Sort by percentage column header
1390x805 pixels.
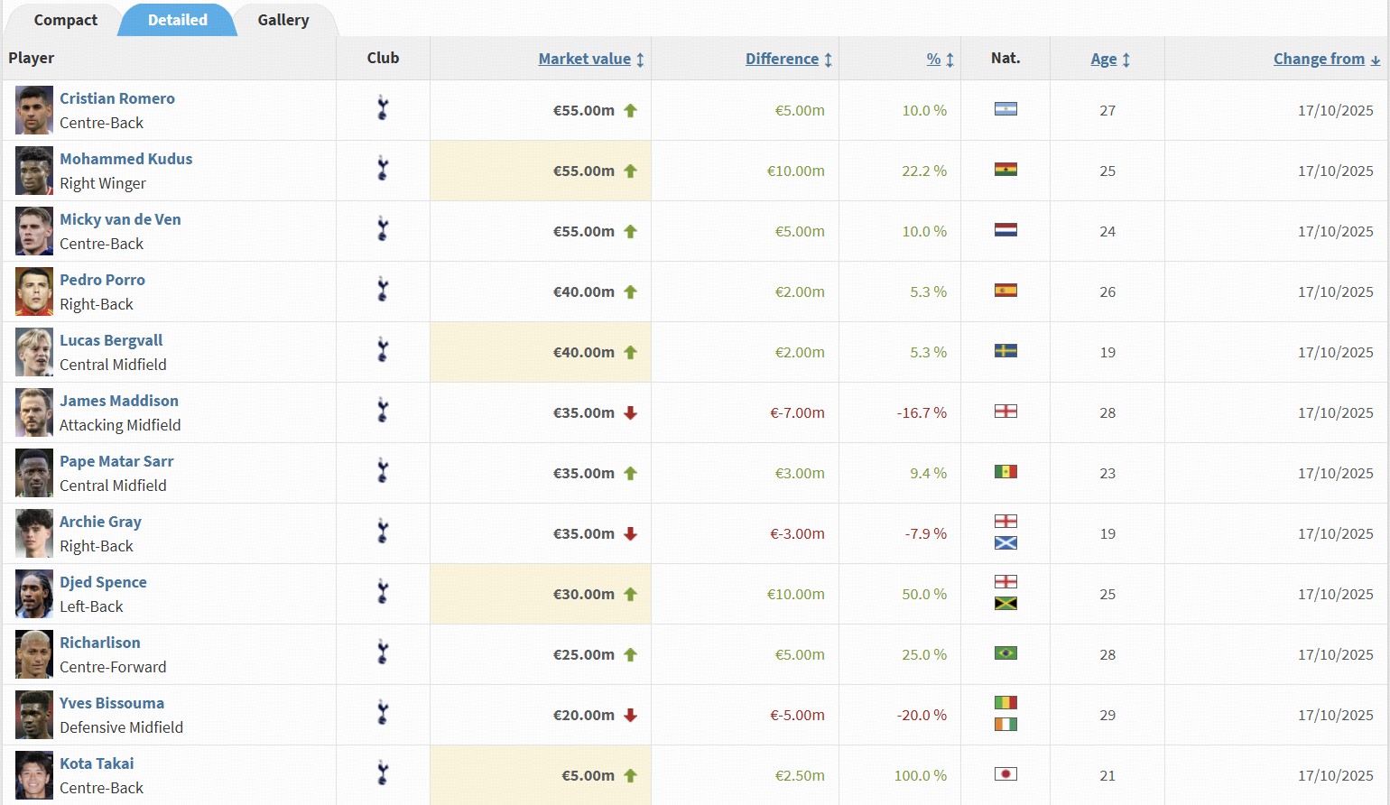click(x=933, y=59)
